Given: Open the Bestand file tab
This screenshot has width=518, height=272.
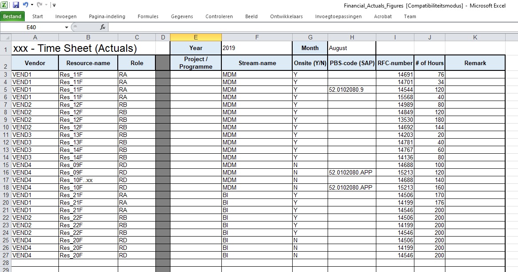Looking at the screenshot, I should click(x=12, y=16).
